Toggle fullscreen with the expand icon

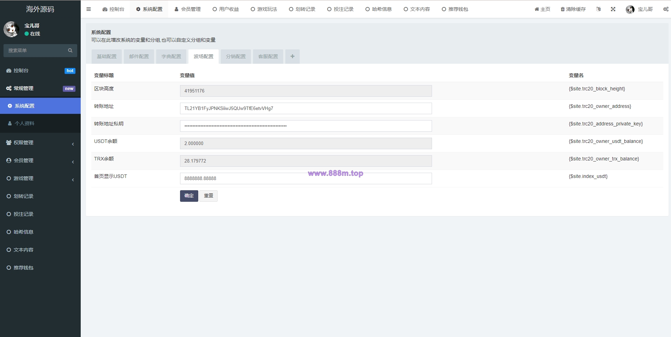point(613,9)
